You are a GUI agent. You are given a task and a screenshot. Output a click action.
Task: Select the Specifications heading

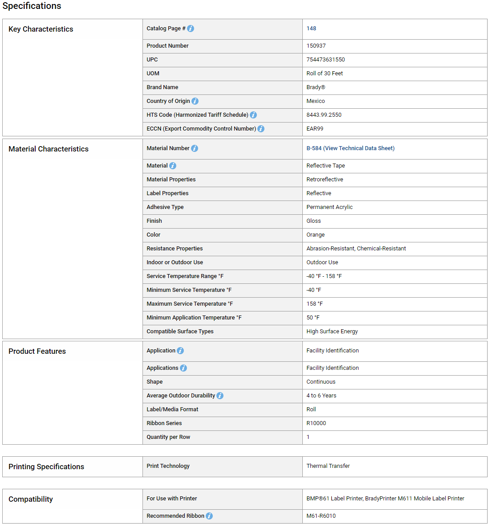(x=32, y=6)
